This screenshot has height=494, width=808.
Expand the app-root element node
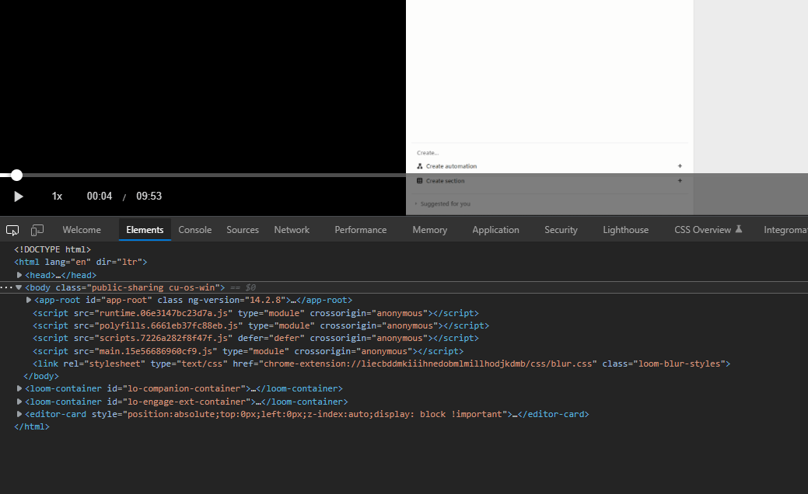(29, 300)
